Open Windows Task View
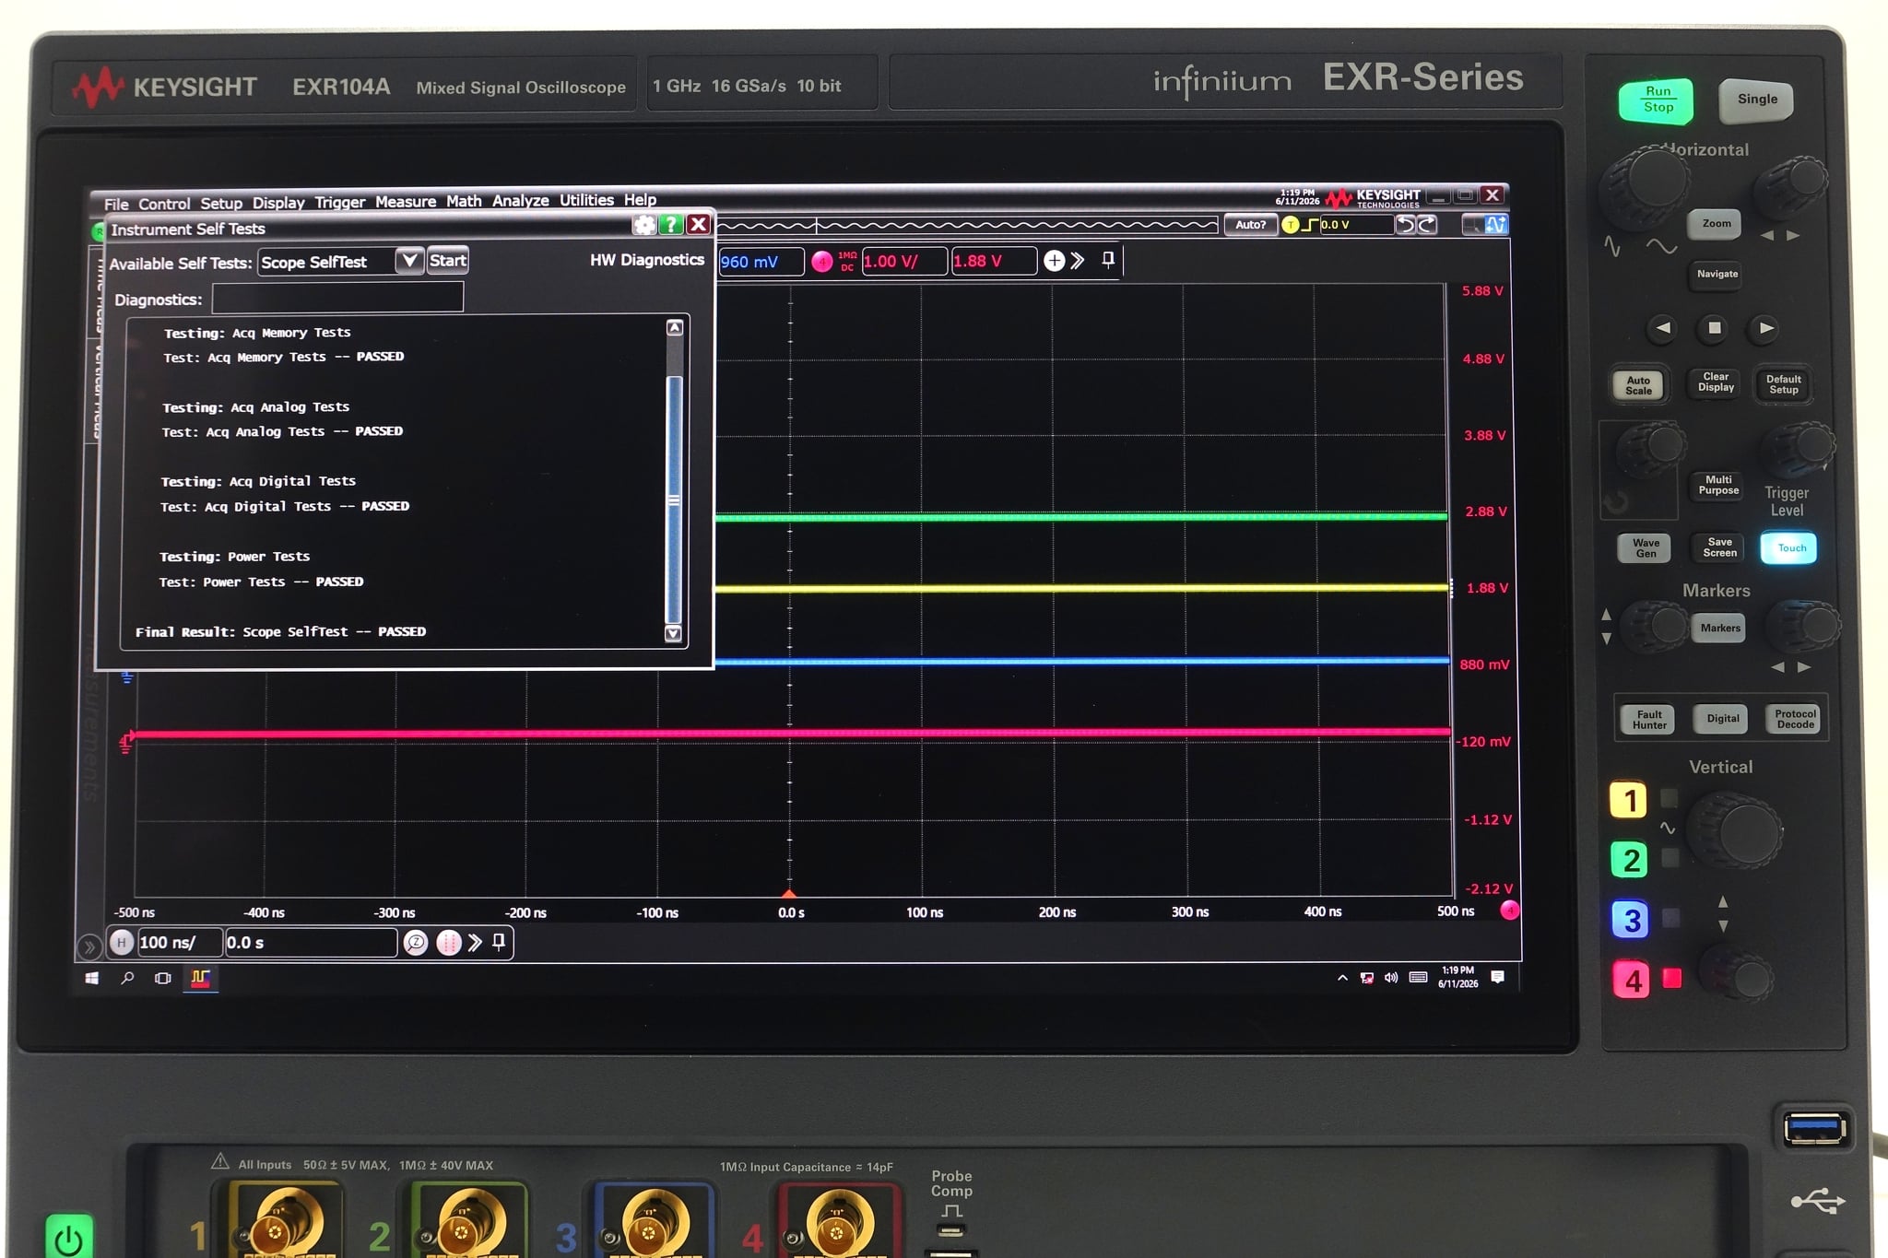This screenshot has height=1258, width=1888. click(163, 978)
